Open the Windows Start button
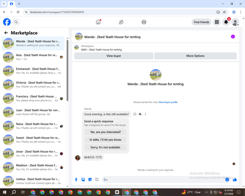Image resolution: width=245 pixels, height=196 pixels. coord(4,192)
